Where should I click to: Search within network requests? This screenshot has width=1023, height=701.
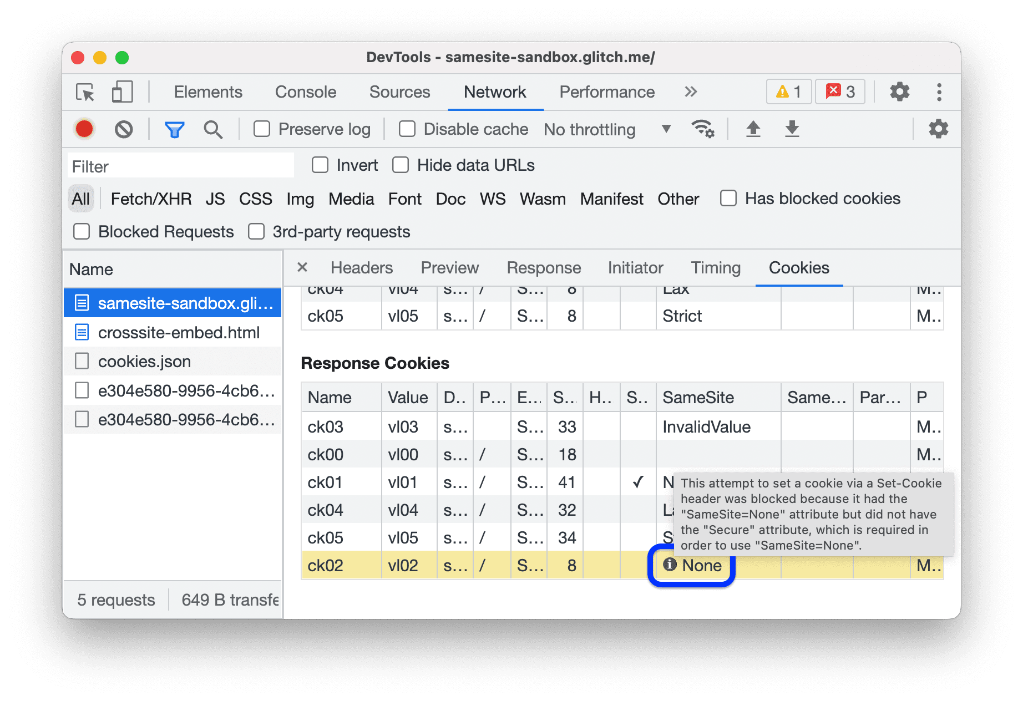[x=213, y=129]
